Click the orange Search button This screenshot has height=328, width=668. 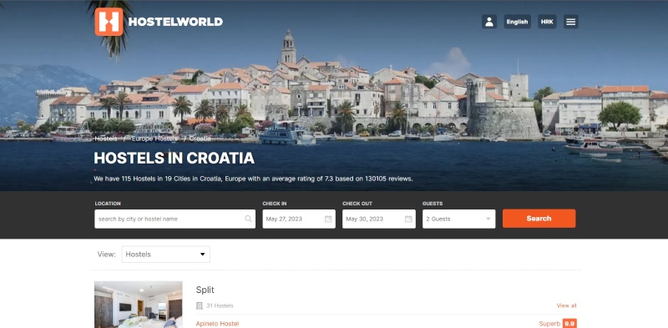[539, 219]
